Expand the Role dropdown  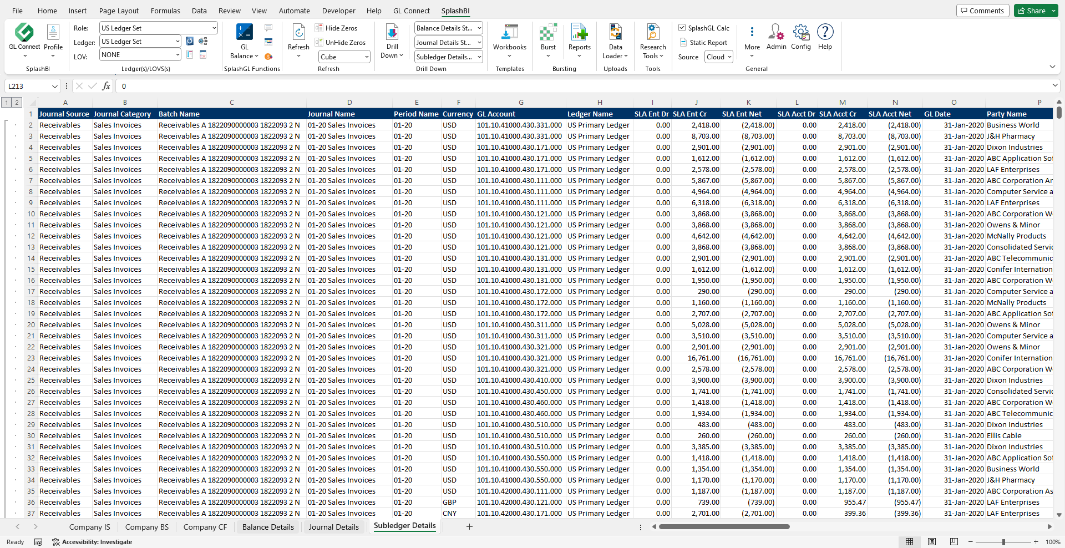(214, 28)
